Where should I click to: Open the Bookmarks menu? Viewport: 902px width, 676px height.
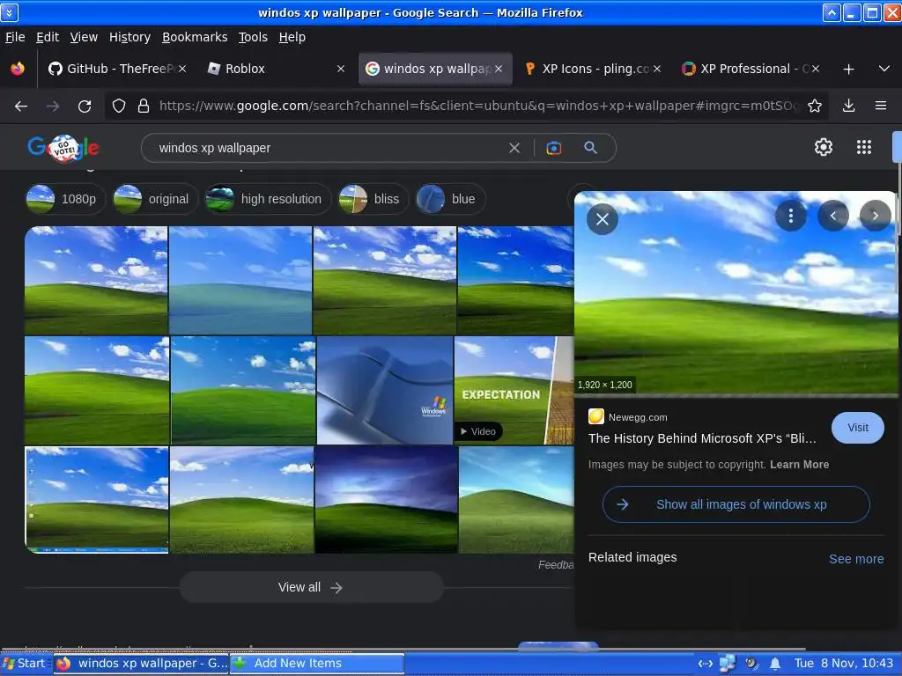[195, 37]
